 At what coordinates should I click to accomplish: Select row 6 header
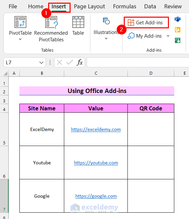click(4, 162)
